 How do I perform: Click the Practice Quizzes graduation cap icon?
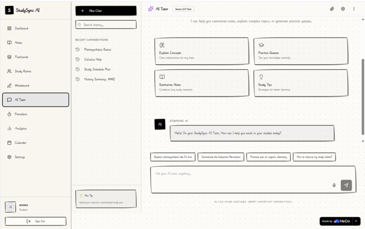click(261, 45)
